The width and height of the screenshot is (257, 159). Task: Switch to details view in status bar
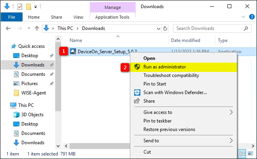coord(242,154)
